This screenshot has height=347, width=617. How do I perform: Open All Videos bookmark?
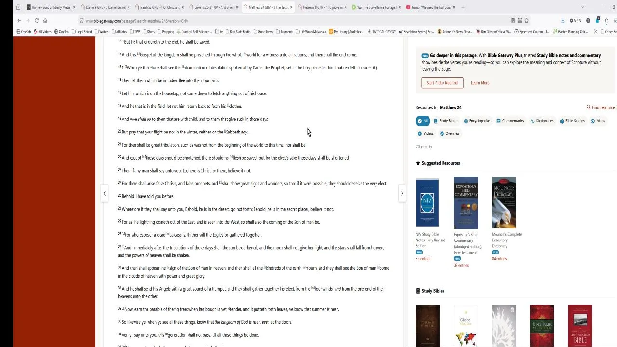pos(42,32)
